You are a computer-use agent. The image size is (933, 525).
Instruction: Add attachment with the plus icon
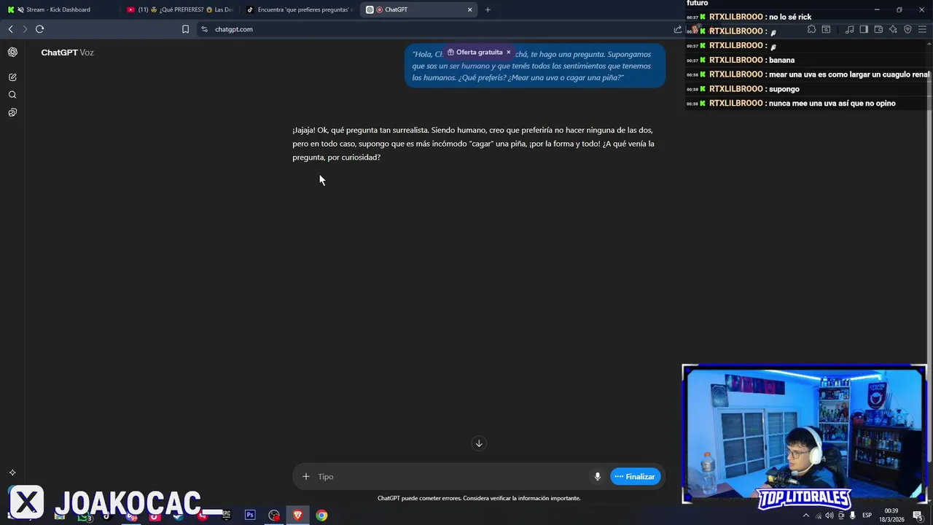click(306, 476)
